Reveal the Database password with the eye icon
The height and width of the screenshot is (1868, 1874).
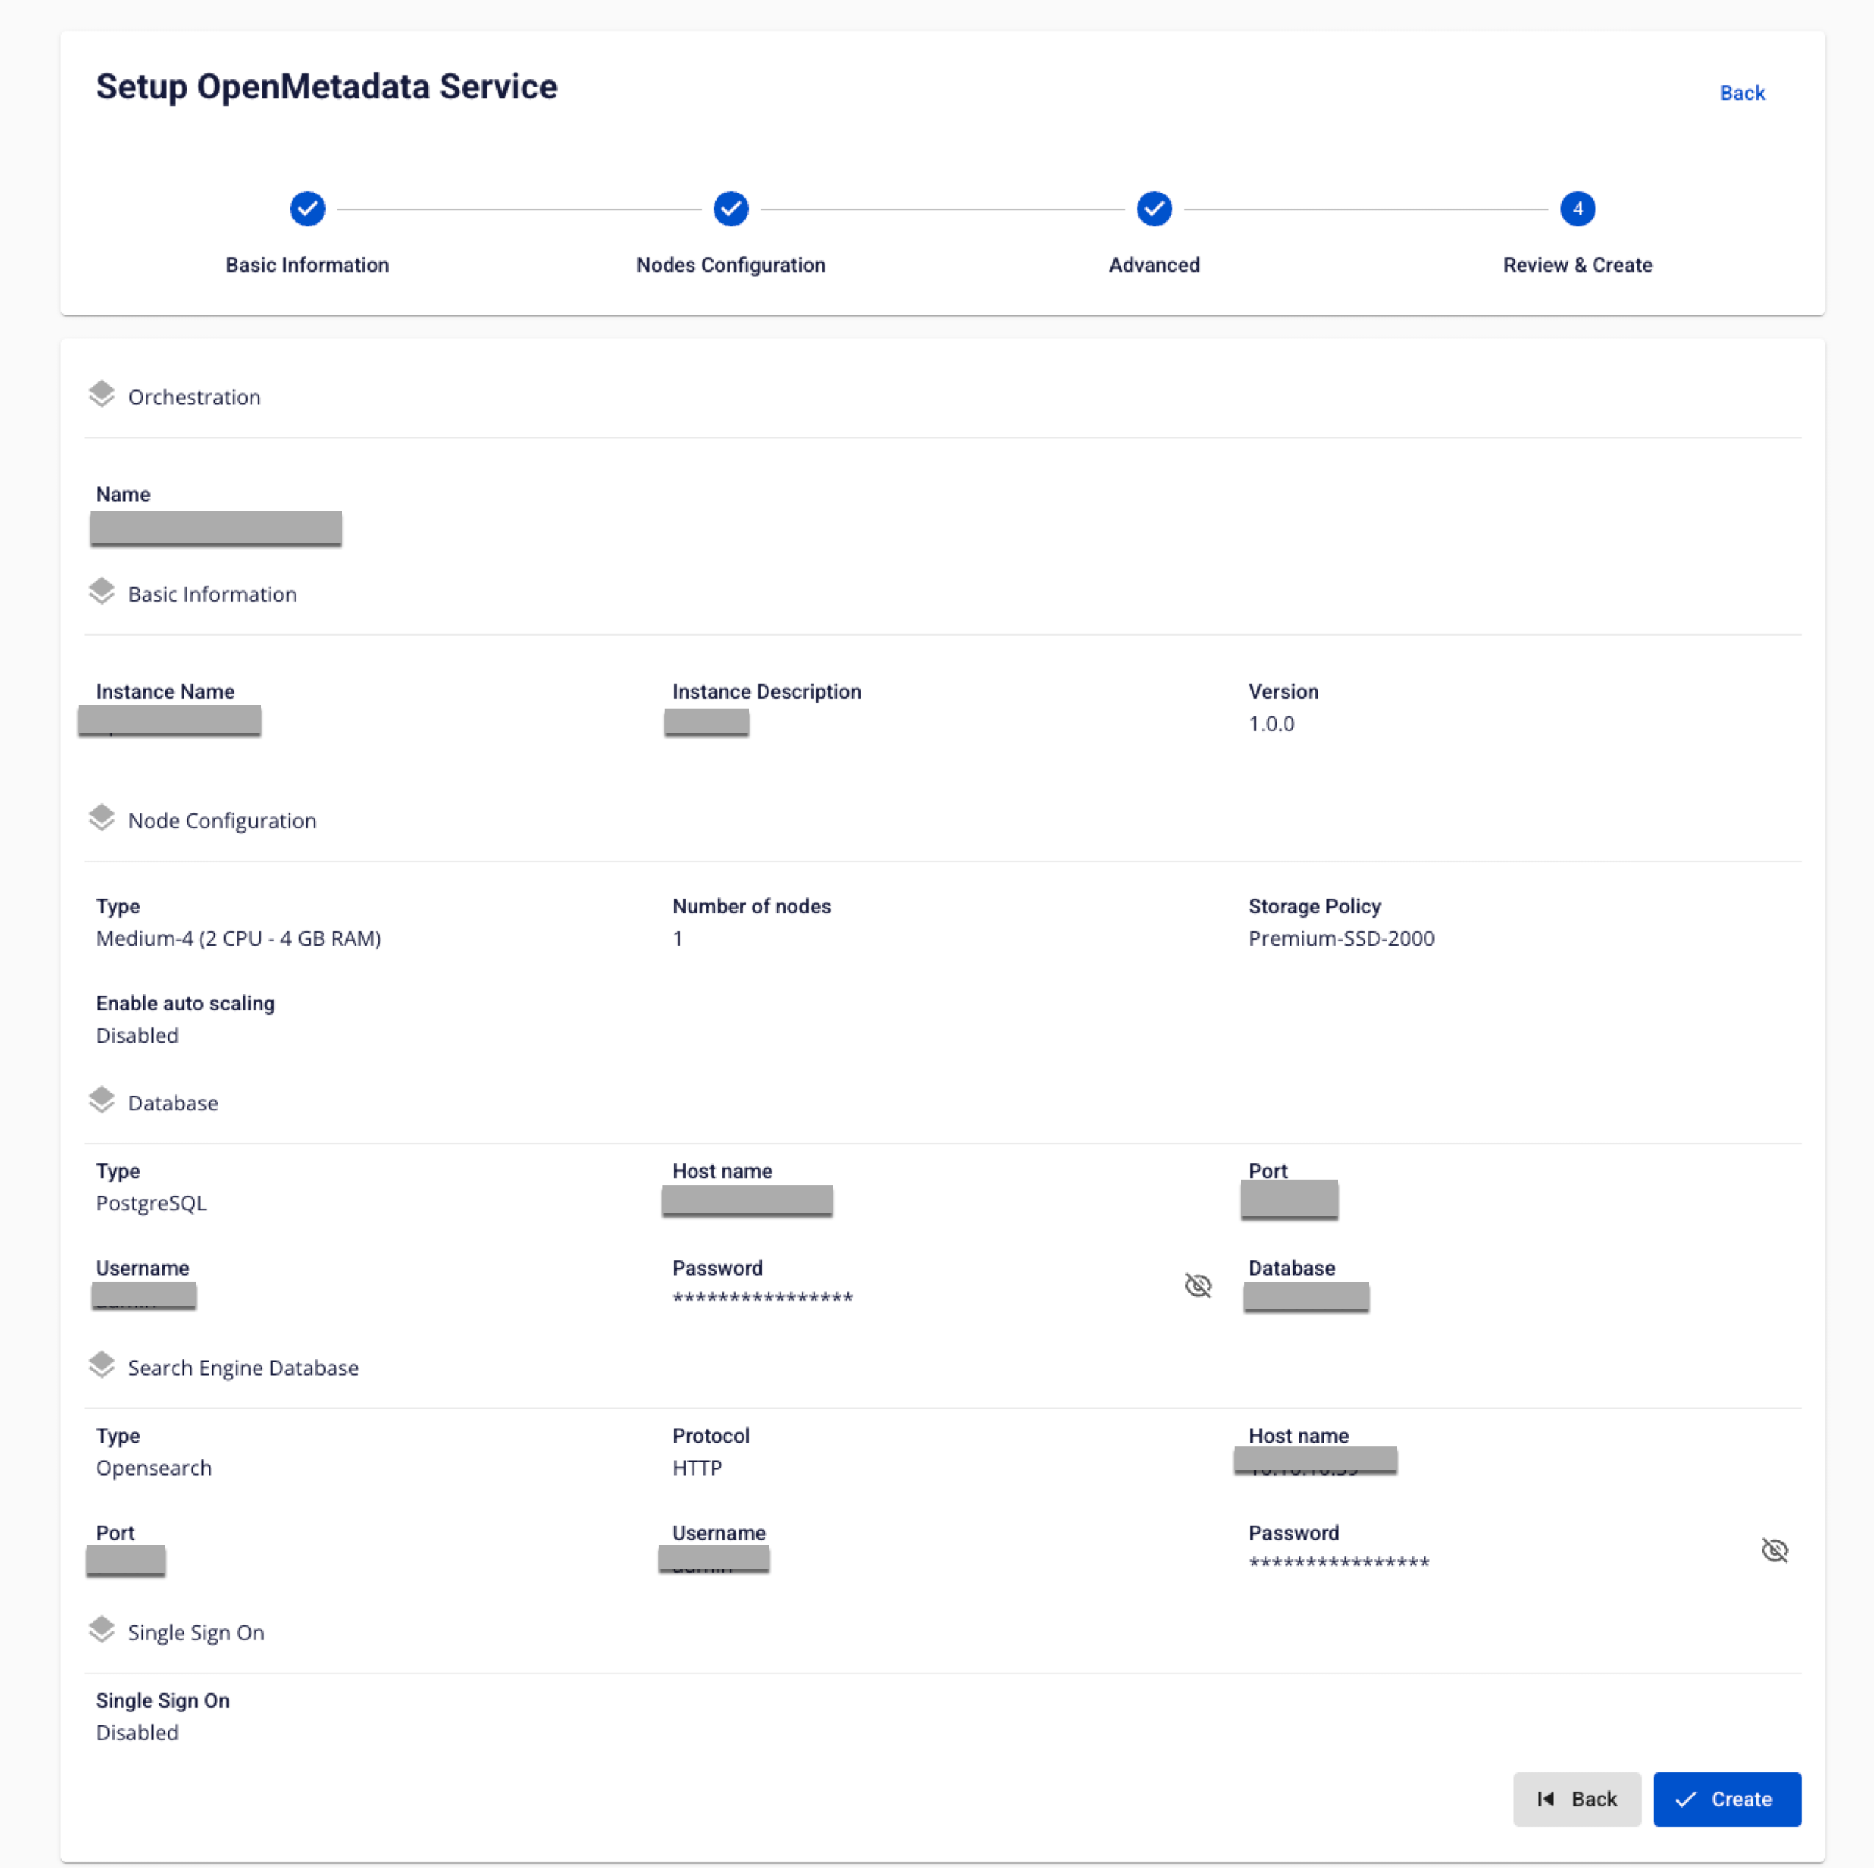(1198, 1285)
